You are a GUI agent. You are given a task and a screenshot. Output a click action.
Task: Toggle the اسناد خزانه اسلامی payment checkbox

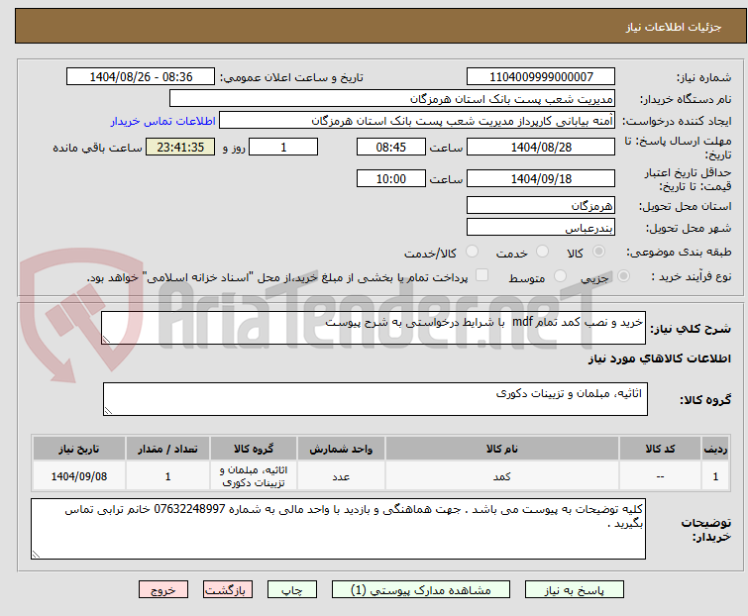pos(482,275)
